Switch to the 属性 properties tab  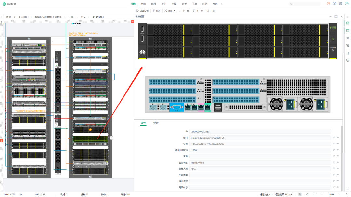(x=143, y=123)
